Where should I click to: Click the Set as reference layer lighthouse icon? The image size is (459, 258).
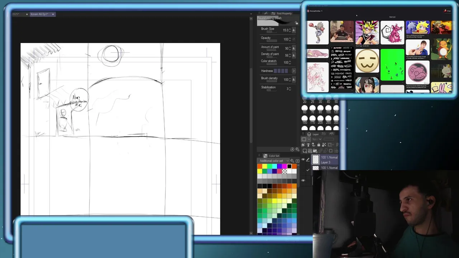click(x=308, y=145)
